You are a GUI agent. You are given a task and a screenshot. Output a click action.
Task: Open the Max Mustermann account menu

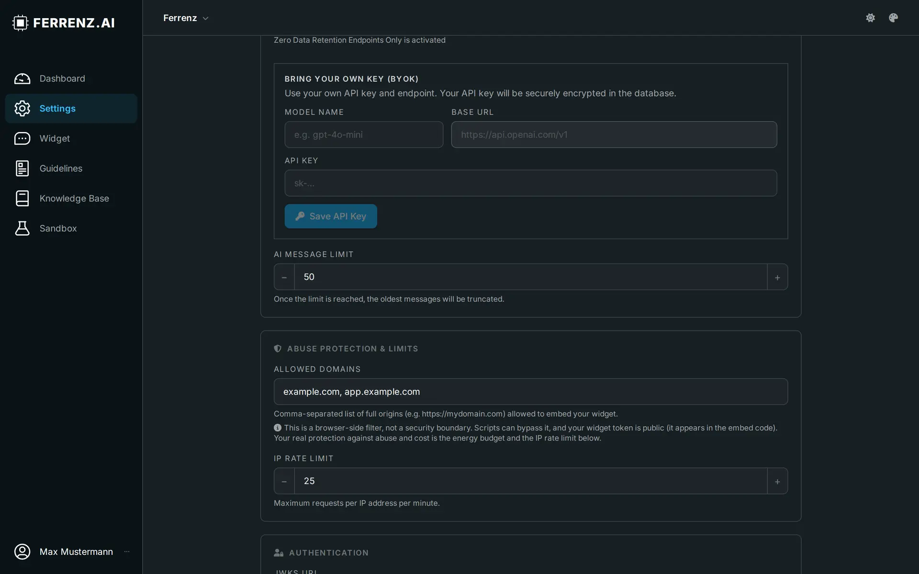click(71, 552)
